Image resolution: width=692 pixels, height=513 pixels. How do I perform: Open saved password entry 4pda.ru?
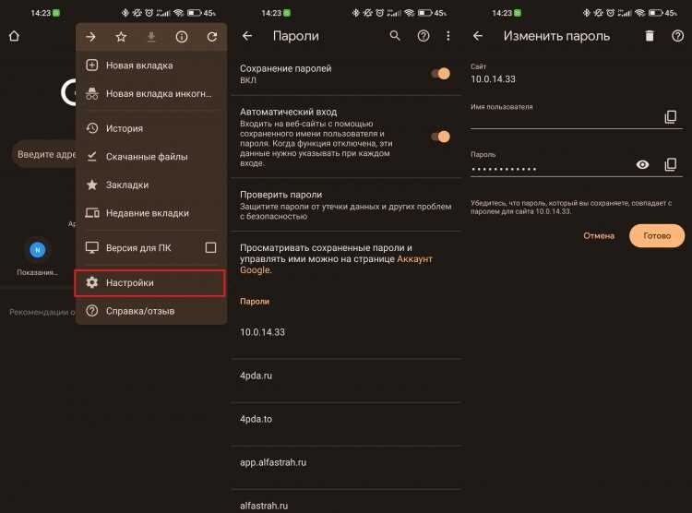(346, 376)
